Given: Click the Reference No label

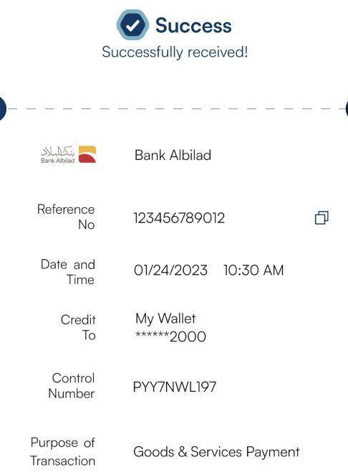Looking at the screenshot, I should [x=66, y=217].
